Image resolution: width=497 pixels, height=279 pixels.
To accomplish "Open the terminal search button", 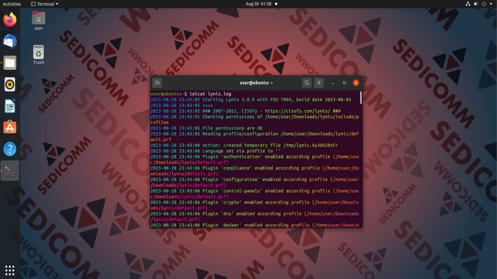I will coord(307,83).
